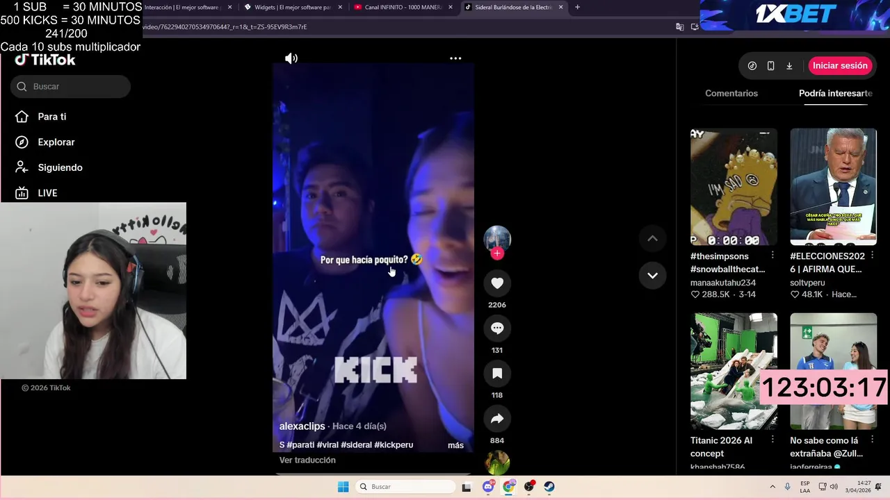Open the three-dots video options menu
Viewport: 890px width, 500px height.
pyautogui.click(x=455, y=58)
